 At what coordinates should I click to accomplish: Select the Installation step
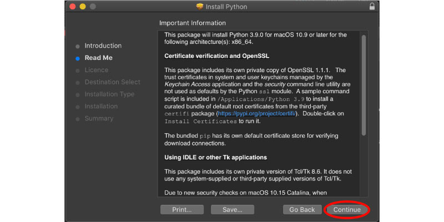[101, 107]
